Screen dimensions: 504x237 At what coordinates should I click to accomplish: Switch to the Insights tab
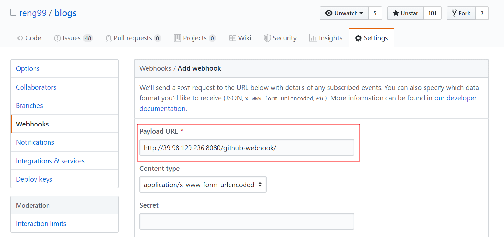(326, 38)
